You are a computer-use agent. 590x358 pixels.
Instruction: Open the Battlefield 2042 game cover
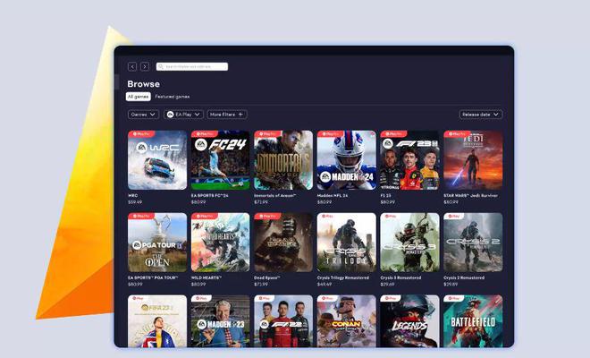(x=473, y=321)
